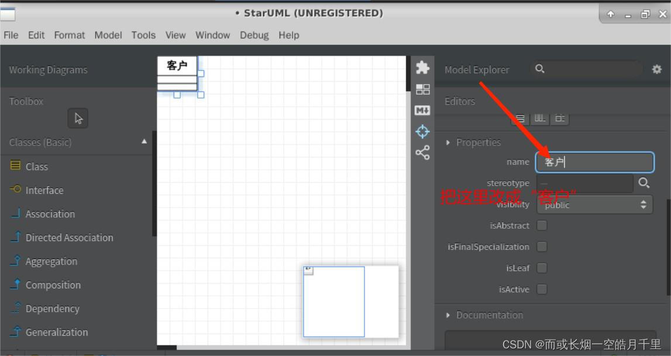Click the blue crosshair locate icon
Viewport: 671px width, 356px height.
pyautogui.click(x=422, y=131)
